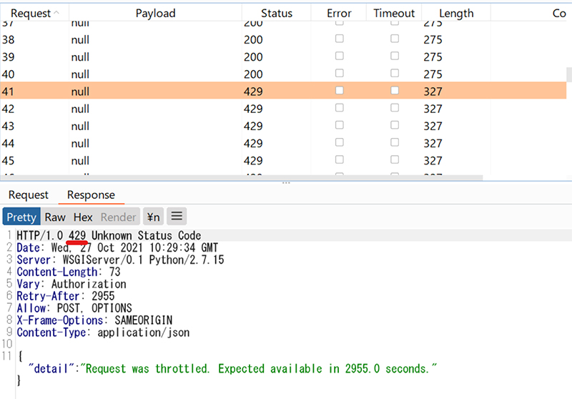Select the Render view
572x399 pixels.
118,217
